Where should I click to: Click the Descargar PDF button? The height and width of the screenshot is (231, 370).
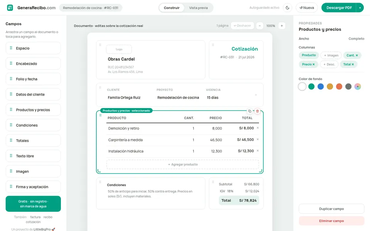(x=339, y=8)
